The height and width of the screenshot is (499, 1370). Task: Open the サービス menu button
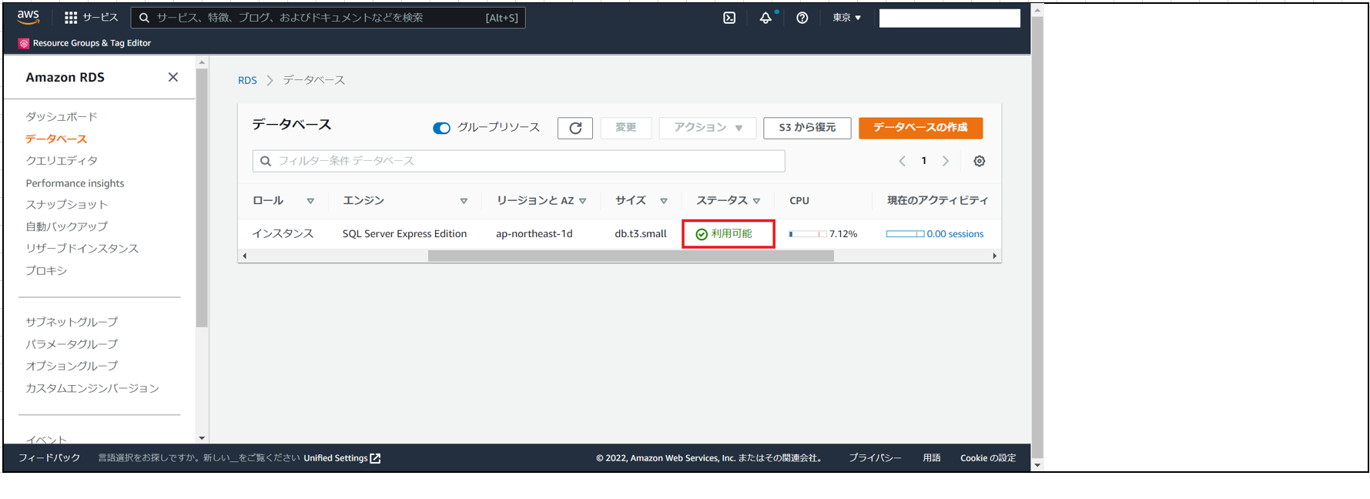tap(92, 18)
